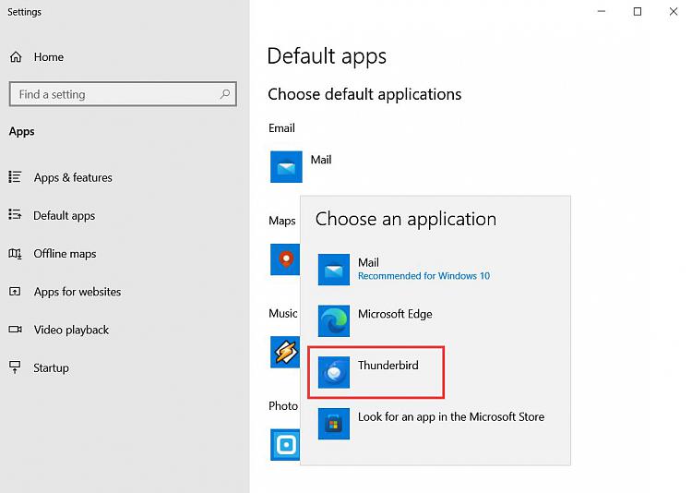The height and width of the screenshot is (493, 692).
Task: Select Default apps in sidebar
Action: pos(64,216)
